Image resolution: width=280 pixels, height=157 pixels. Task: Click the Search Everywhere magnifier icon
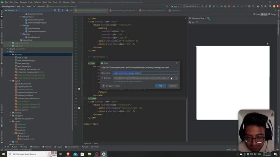(x=270, y=6)
